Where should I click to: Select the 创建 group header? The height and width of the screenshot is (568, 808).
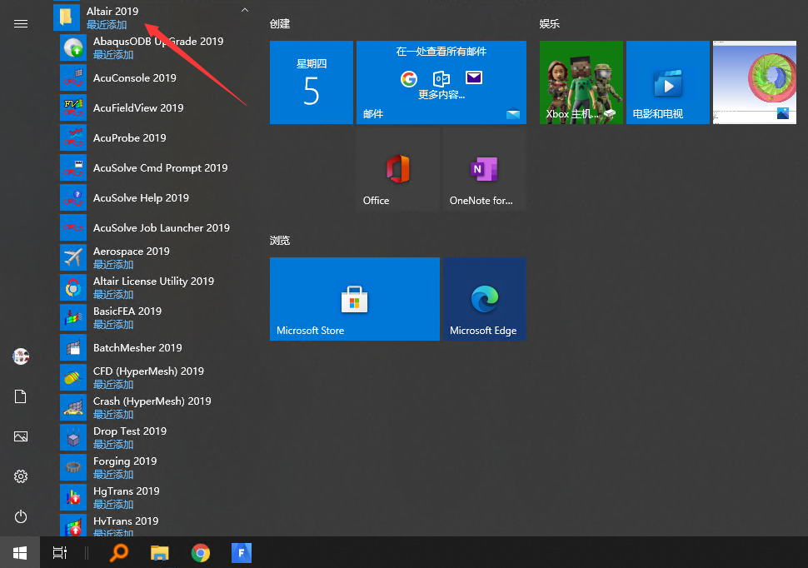click(x=280, y=24)
